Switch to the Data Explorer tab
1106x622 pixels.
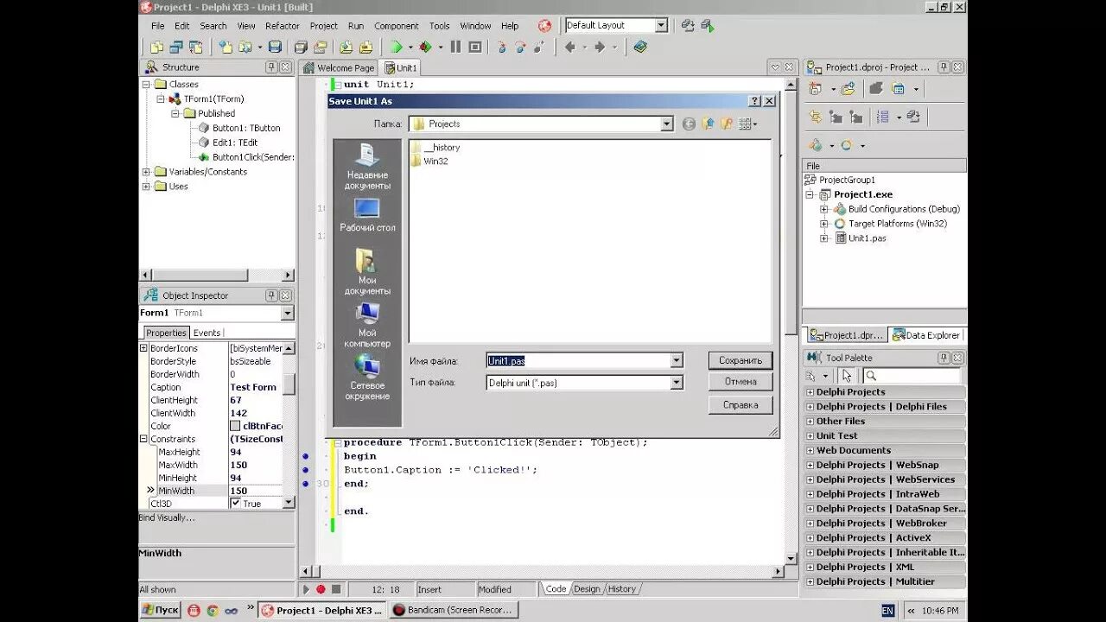pos(926,335)
